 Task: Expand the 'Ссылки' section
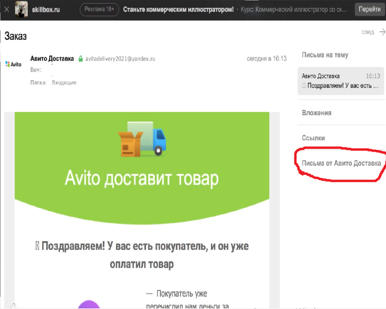click(x=313, y=138)
